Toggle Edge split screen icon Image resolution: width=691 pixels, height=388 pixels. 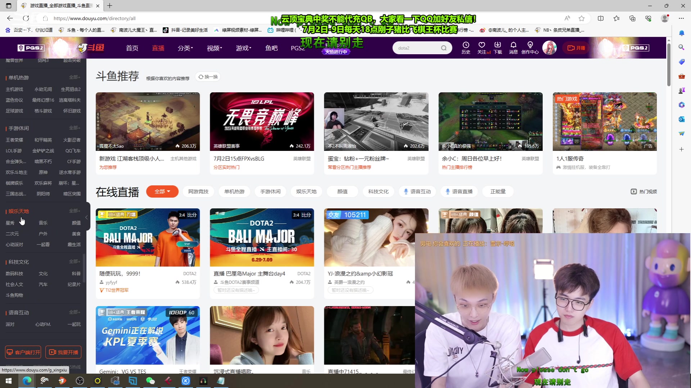(601, 18)
